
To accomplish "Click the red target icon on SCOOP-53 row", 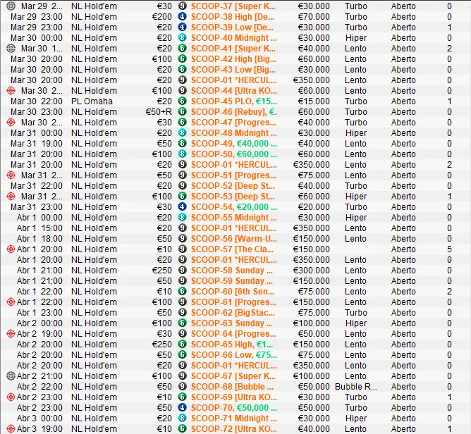I will click(11, 196).
